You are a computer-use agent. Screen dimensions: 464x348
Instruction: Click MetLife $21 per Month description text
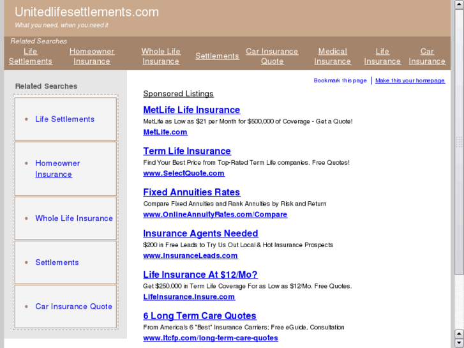click(248, 121)
